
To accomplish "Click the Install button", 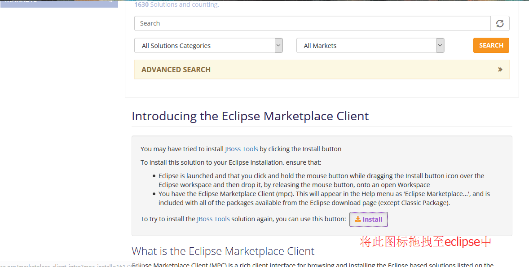I will point(368,219).
